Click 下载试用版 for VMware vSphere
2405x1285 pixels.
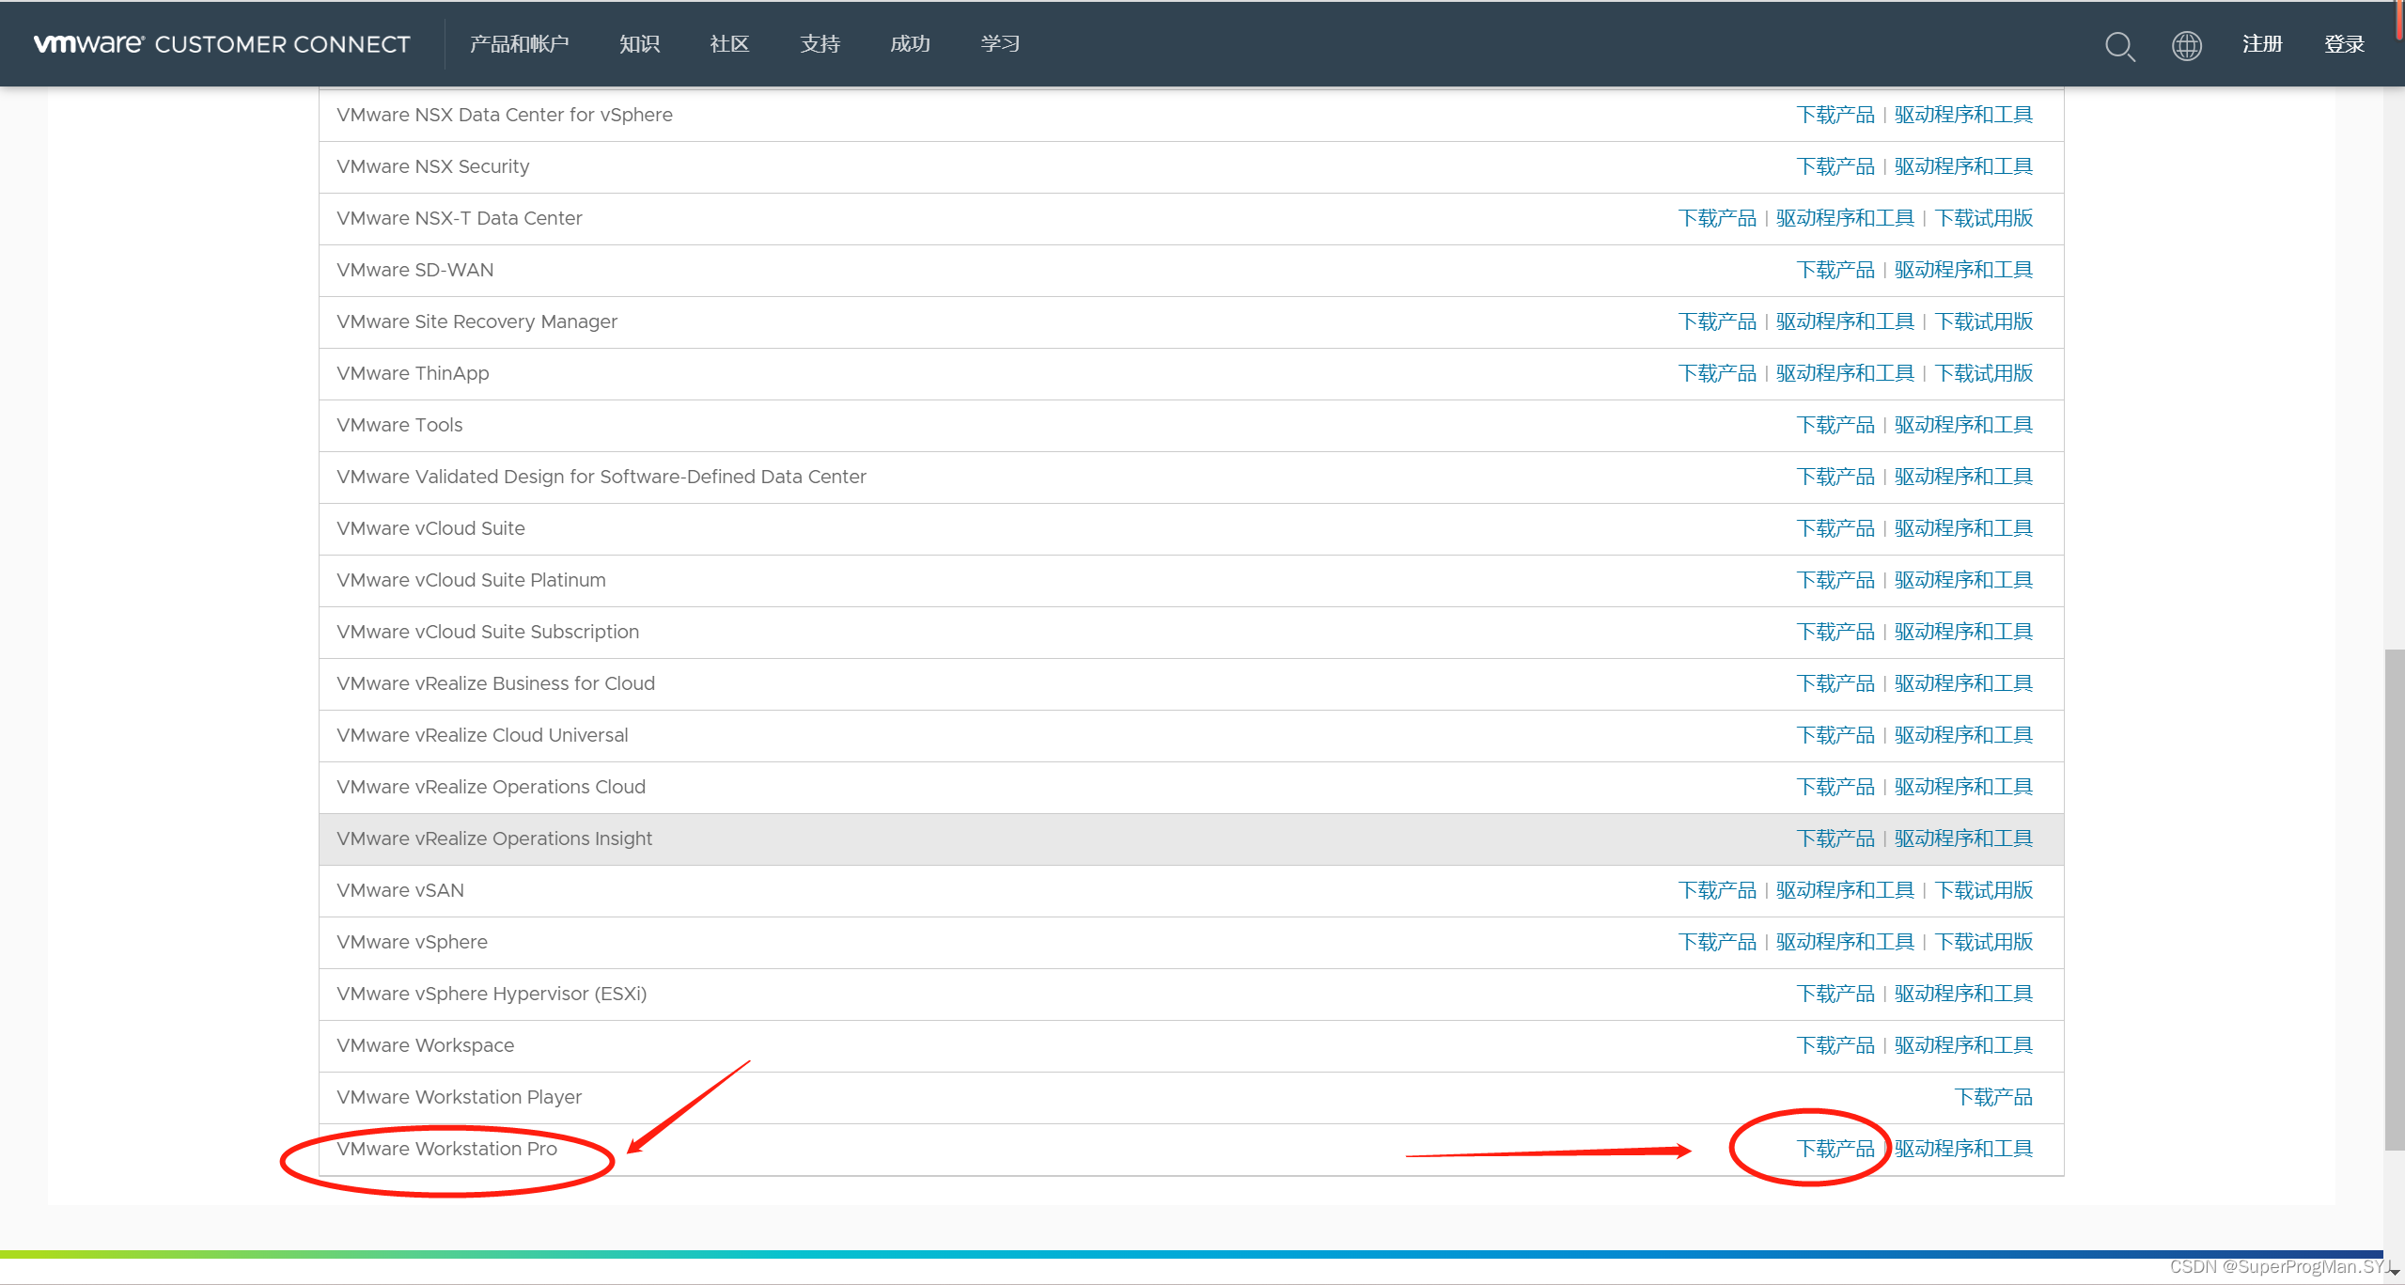[1984, 942]
